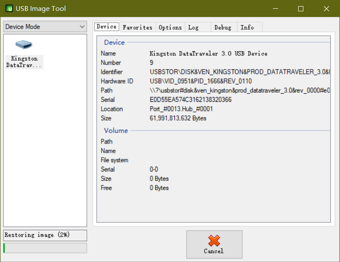Click the Hardware ID value field
This screenshot has width=340, height=262.
(201, 81)
